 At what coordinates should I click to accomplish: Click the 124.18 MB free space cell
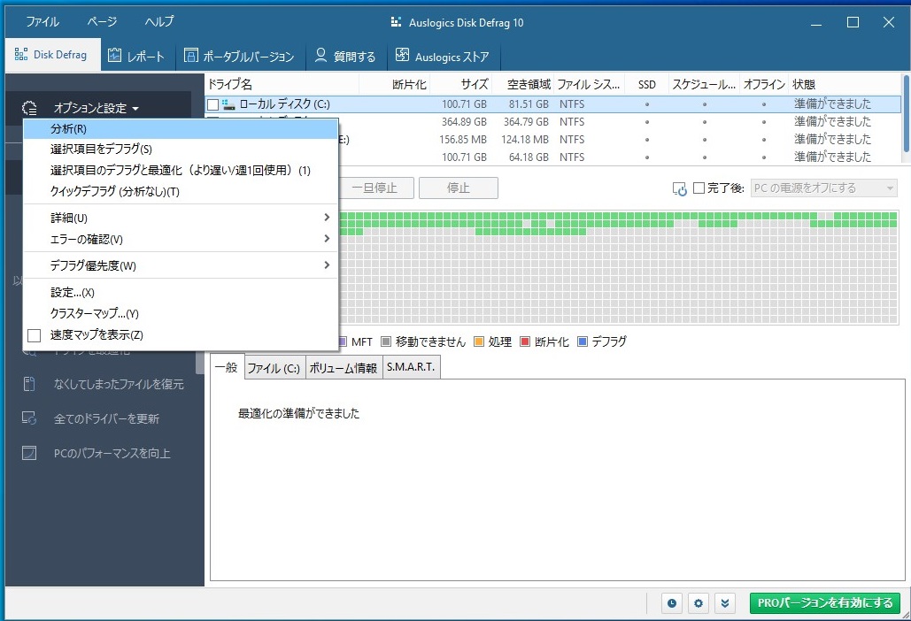click(525, 139)
